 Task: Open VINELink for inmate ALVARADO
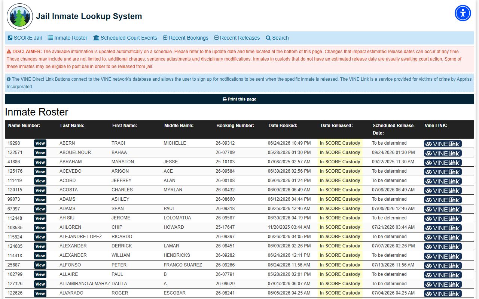[x=443, y=293]
